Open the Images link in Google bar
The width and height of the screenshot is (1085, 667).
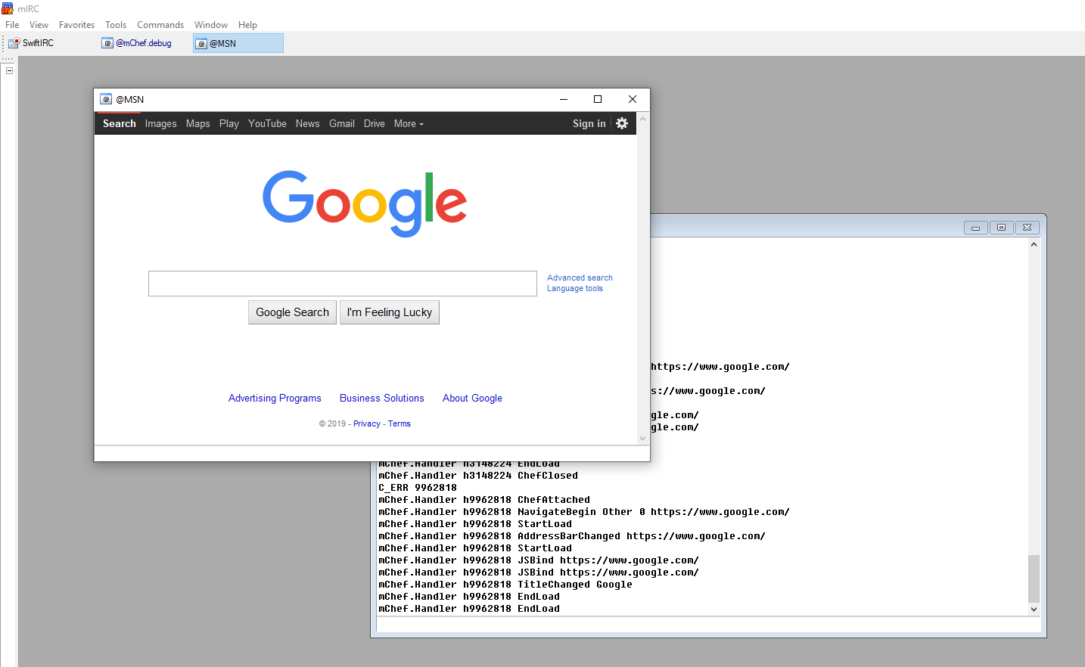[x=160, y=123]
